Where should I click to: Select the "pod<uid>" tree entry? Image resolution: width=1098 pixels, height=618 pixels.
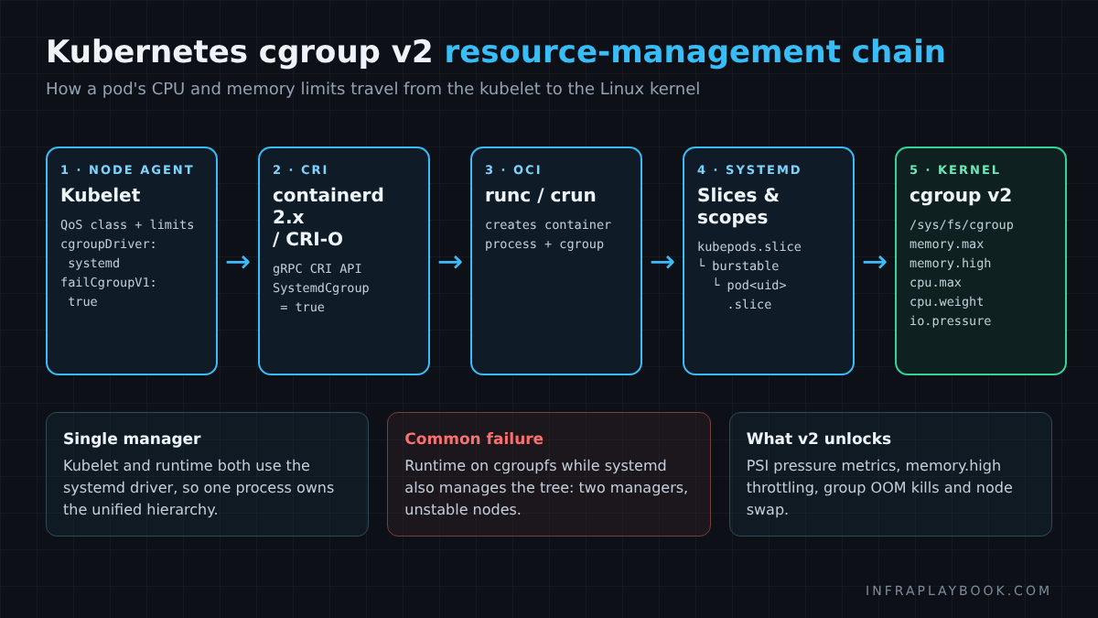tap(757, 285)
